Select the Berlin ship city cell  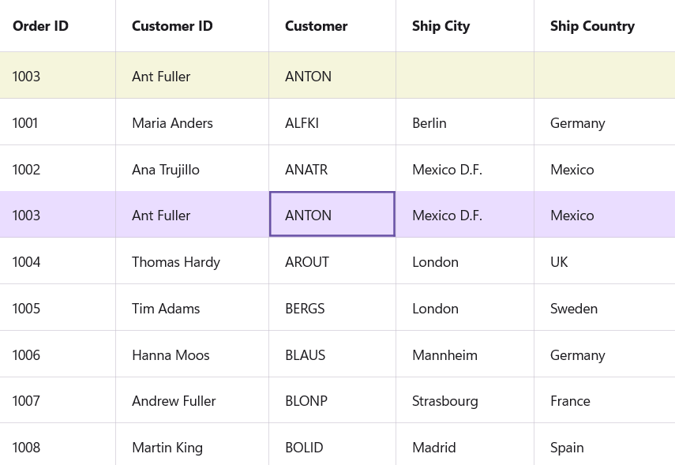(429, 123)
